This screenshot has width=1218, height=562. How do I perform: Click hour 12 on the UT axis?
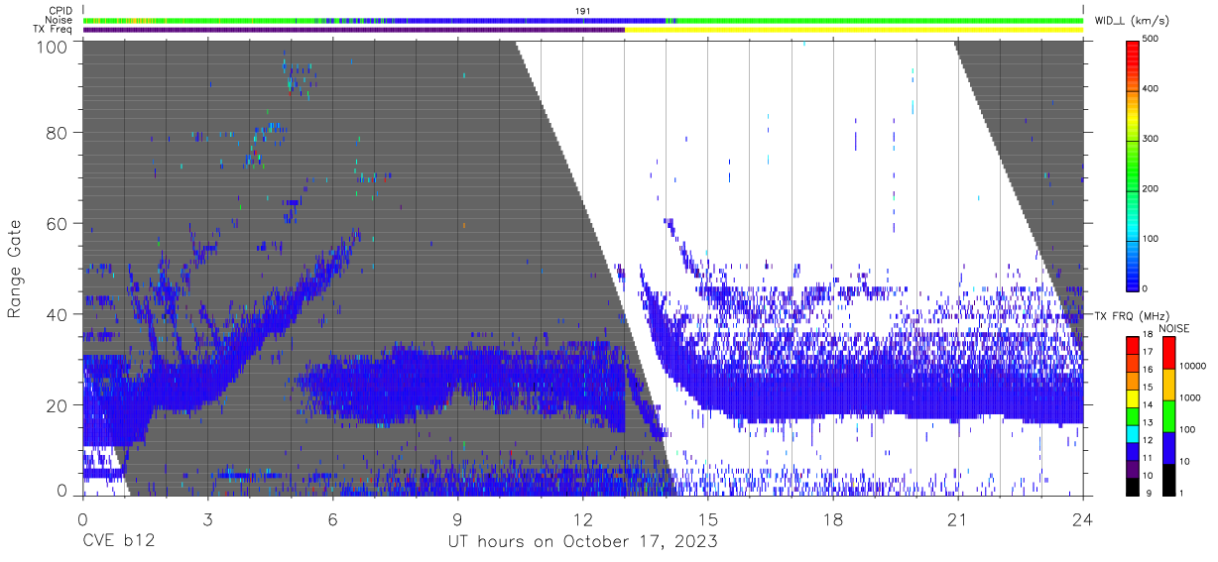tap(583, 519)
